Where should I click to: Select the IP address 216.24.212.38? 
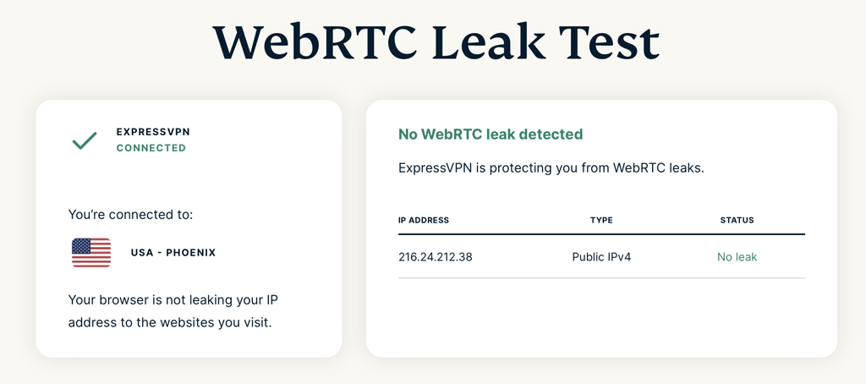coord(435,256)
